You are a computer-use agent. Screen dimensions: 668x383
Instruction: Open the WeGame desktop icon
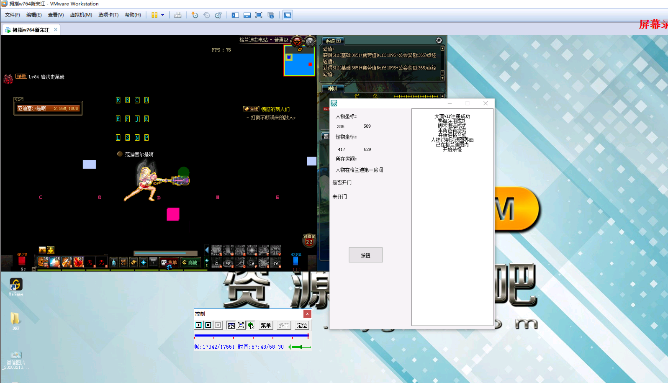(16, 287)
